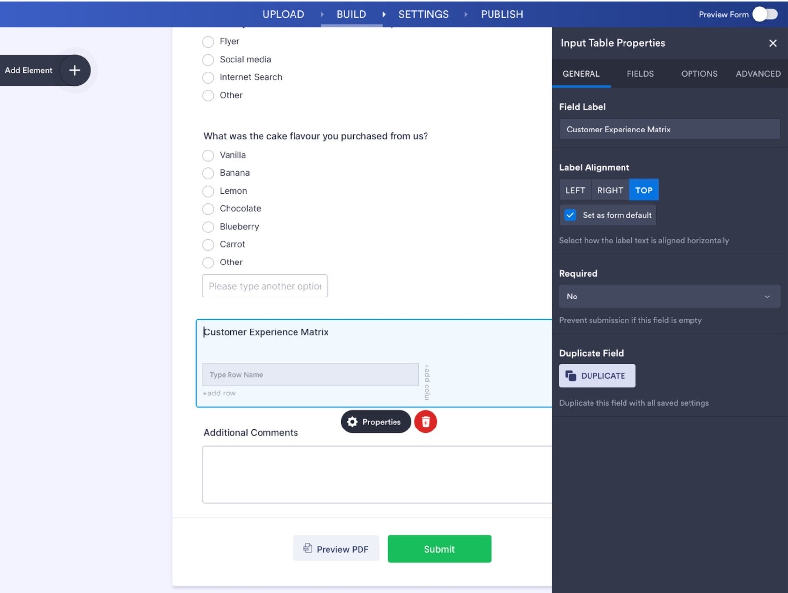Screen dimensions: 788x593
Task: Open properties using the gear icon
Action: click(353, 422)
